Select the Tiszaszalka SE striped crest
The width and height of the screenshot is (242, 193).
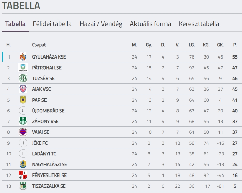23,186
